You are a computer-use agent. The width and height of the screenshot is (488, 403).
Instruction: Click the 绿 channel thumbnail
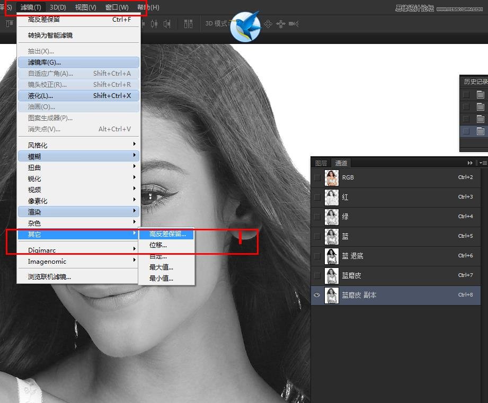click(x=332, y=217)
